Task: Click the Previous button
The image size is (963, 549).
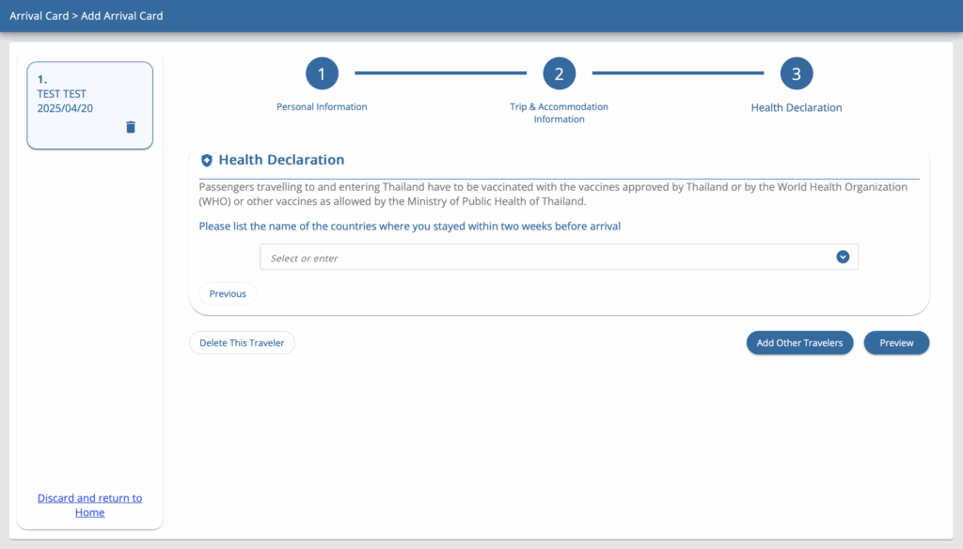Action: pyautogui.click(x=228, y=293)
